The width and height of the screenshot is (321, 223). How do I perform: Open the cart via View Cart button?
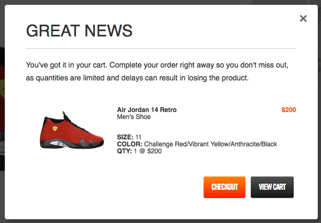click(x=272, y=187)
